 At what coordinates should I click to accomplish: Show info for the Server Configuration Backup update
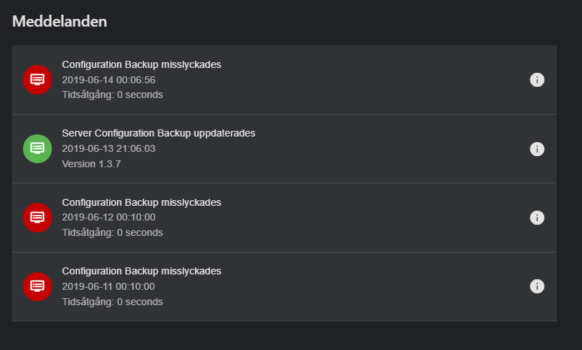(x=537, y=149)
